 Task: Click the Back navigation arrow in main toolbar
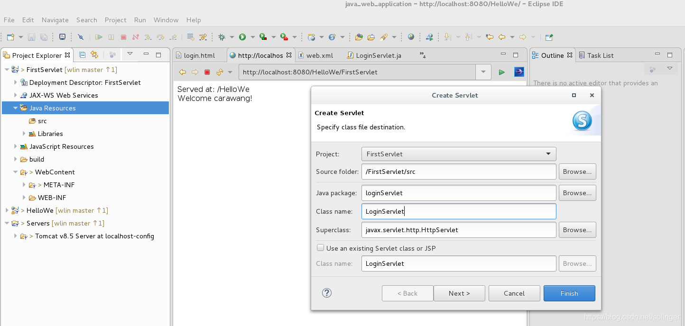502,37
